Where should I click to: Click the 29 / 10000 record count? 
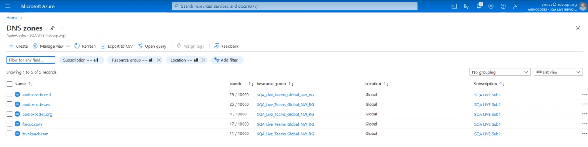coord(239,95)
